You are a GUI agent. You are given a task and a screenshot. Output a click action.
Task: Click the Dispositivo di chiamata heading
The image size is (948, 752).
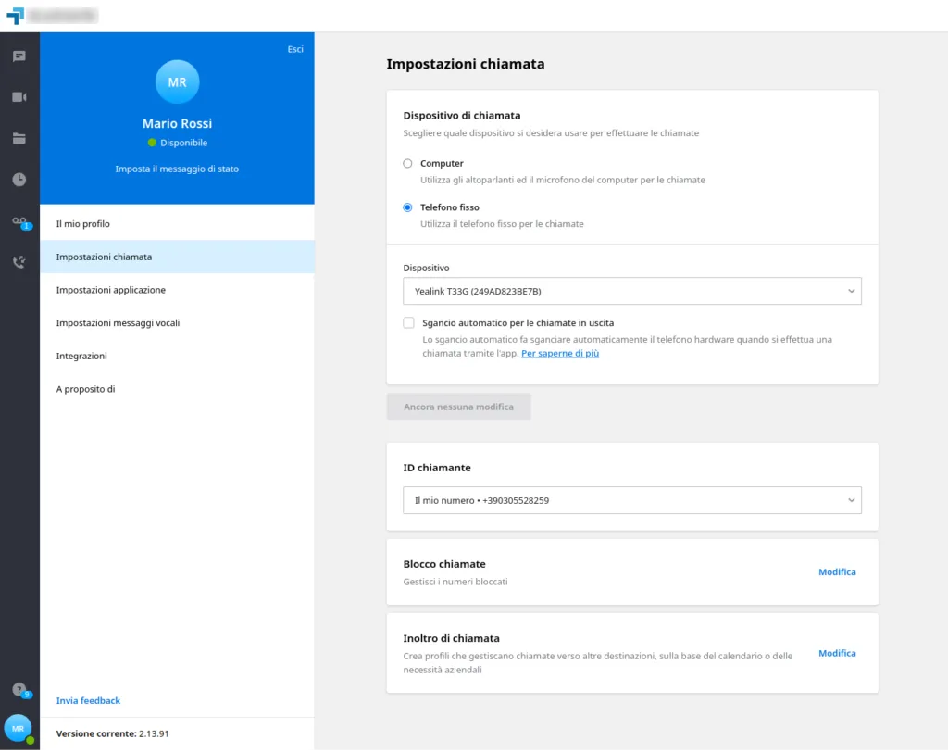pos(461,116)
